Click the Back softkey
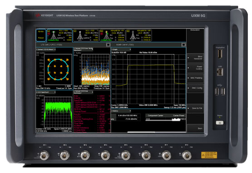The width and height of the screenshot is (252, 173). (195, 128)
